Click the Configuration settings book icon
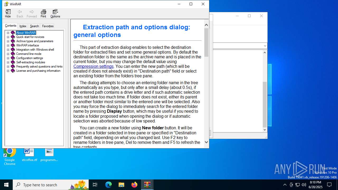The width and height of the screenshot is (338, 190). pyautogui.click(x=13, y=58)
